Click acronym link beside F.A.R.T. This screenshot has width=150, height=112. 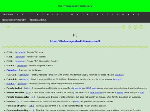pyautogui.click(x=22, y=84)
